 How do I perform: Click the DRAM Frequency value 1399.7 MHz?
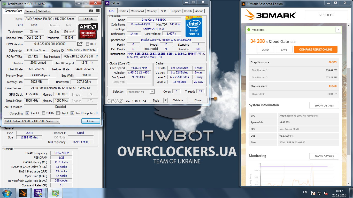pos(61,153)
